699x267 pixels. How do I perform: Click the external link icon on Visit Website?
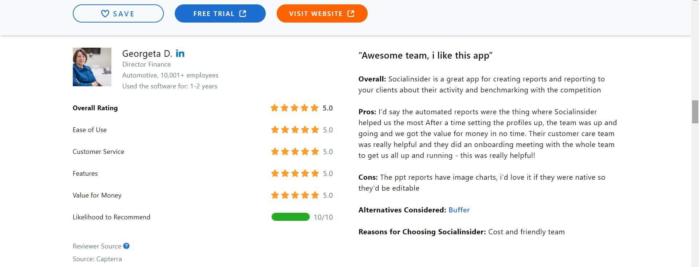pyautogui.click(x=351, y=13)
